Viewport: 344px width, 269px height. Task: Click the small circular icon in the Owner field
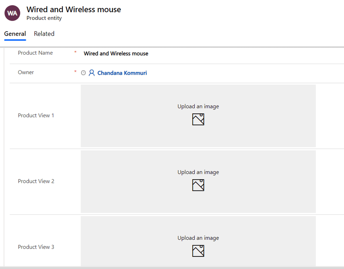[83, 73]
